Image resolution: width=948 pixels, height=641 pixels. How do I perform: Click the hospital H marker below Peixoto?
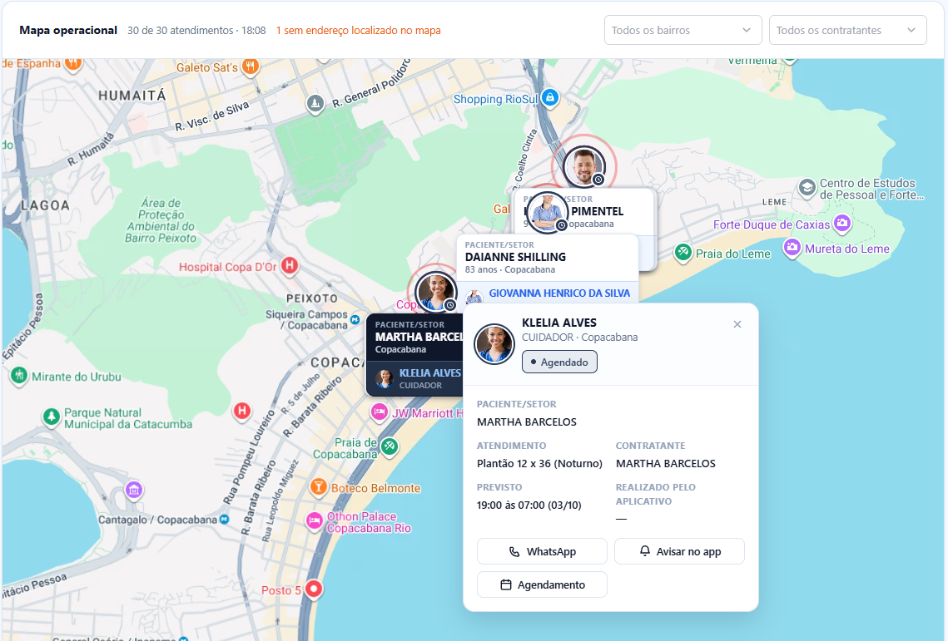pos(242,411)
